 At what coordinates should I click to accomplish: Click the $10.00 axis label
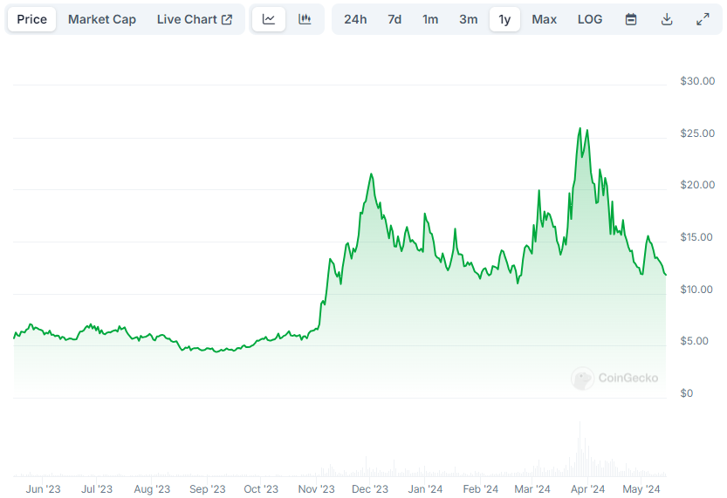coord(696,290)
